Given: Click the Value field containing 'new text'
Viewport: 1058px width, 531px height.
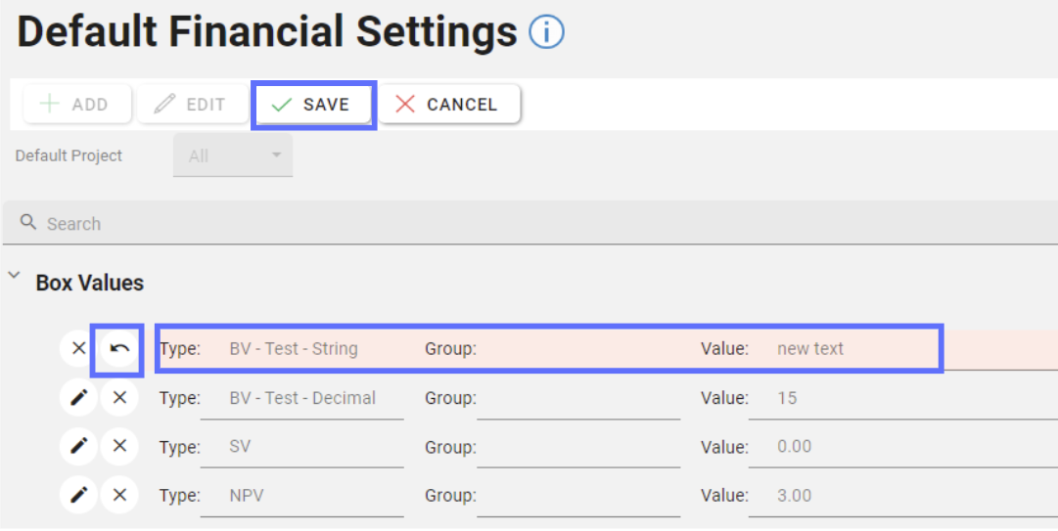Looking at the screenshot, I should pyautogui.click(x=851, y=349).
